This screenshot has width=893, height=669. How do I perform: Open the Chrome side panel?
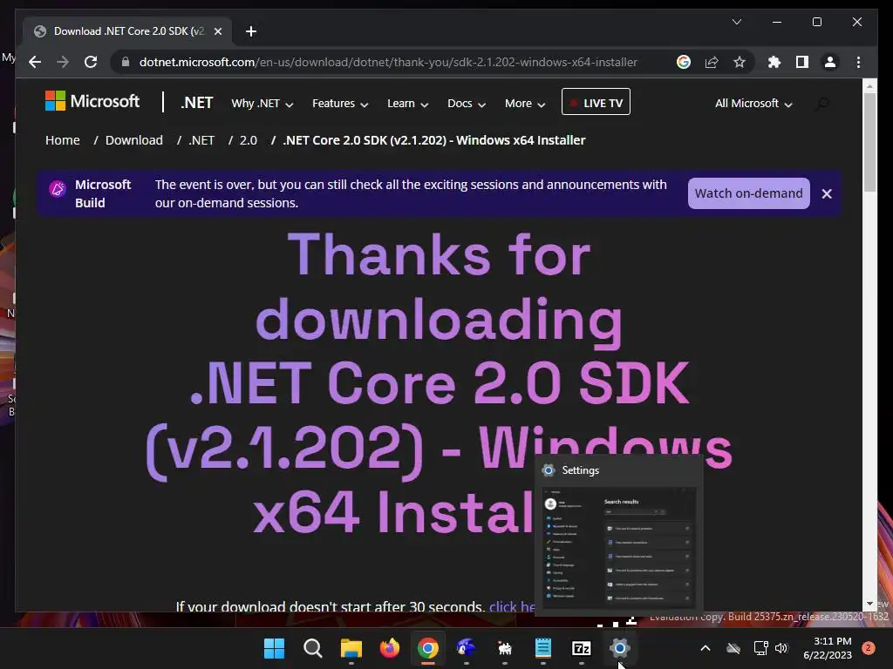pos(802,62)
